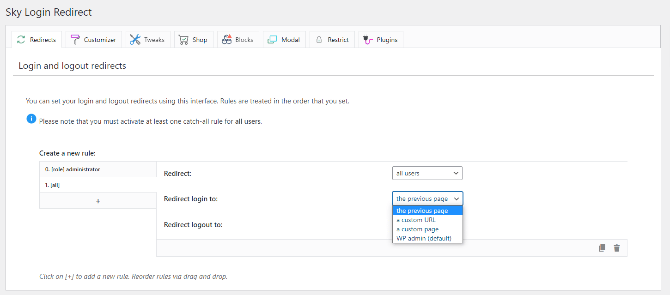670x295 pixels.
Task: Select "the previous page" option
Action: (x=422, y=211)
